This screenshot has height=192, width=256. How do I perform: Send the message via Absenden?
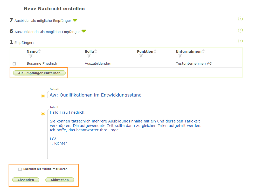pos(25,180)
